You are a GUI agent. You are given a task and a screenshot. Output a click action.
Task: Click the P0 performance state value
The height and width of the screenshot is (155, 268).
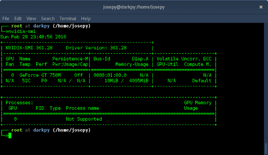coord(44,81)
